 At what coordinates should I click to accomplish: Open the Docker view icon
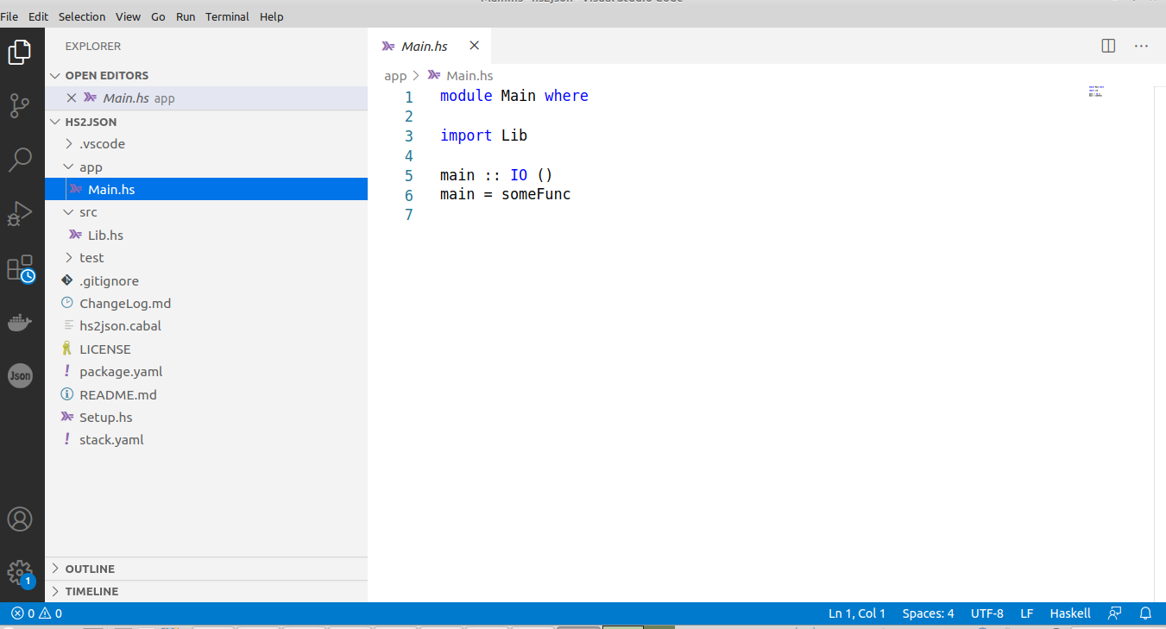tap(20, 323)
